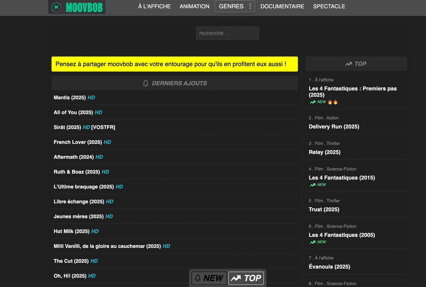Click the fire icons under Les 4 Fantastiques
This screenshot has width=426, height=287.
tap(333, 102)
